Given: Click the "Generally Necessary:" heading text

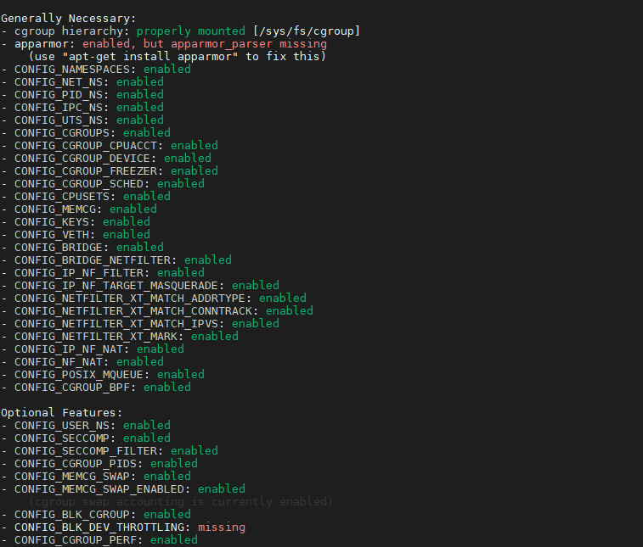Looking at the screenshot, I should click(68, 18).
